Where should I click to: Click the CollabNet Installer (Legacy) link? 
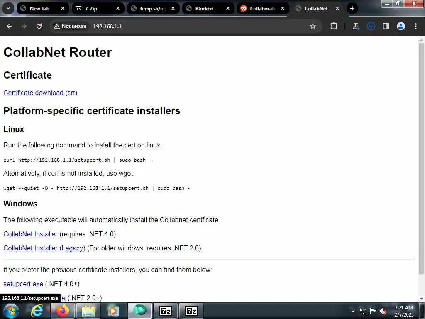[44, 248]
